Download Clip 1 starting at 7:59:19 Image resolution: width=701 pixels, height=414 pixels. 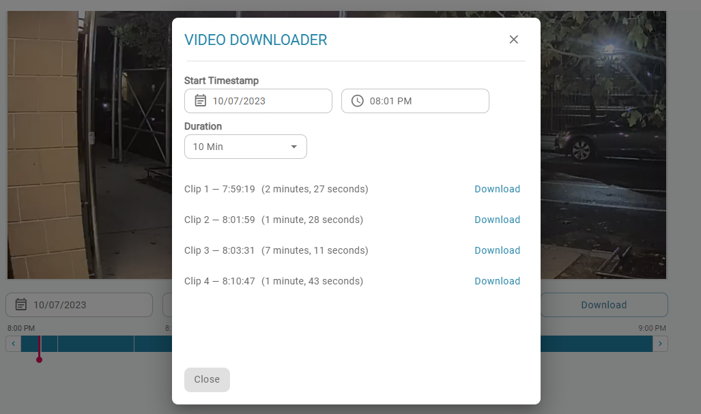(x=497, y=189)
